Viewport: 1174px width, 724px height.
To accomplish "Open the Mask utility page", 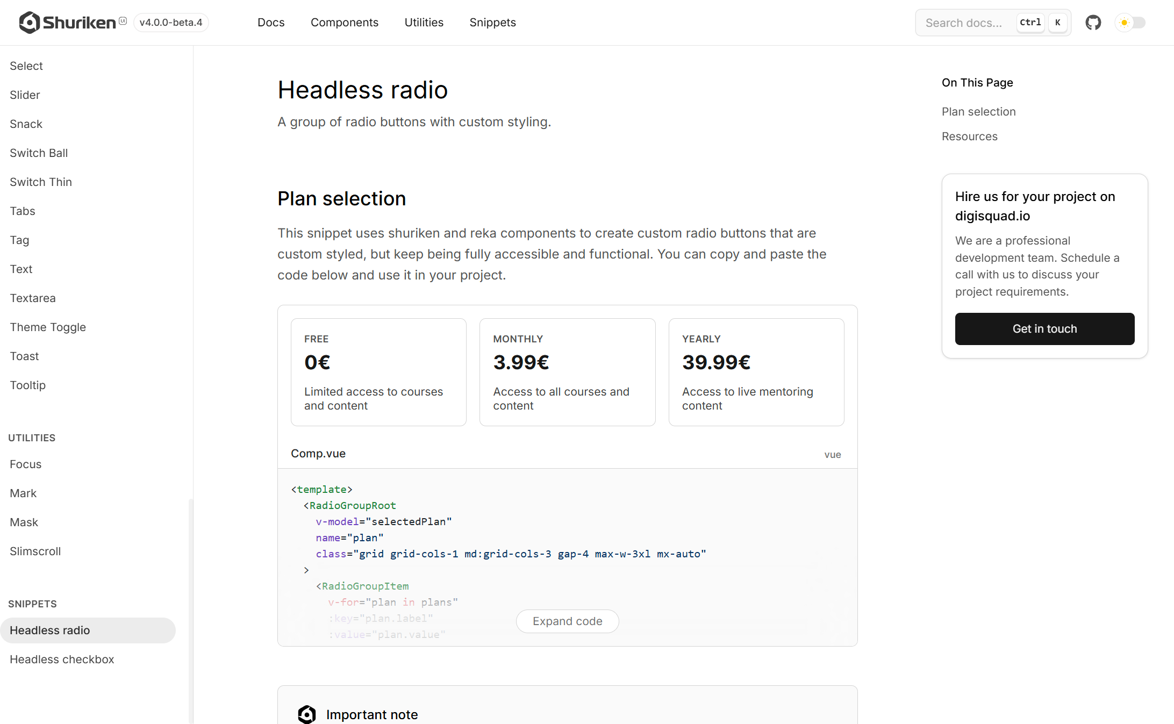I will (x=24, y=522).
